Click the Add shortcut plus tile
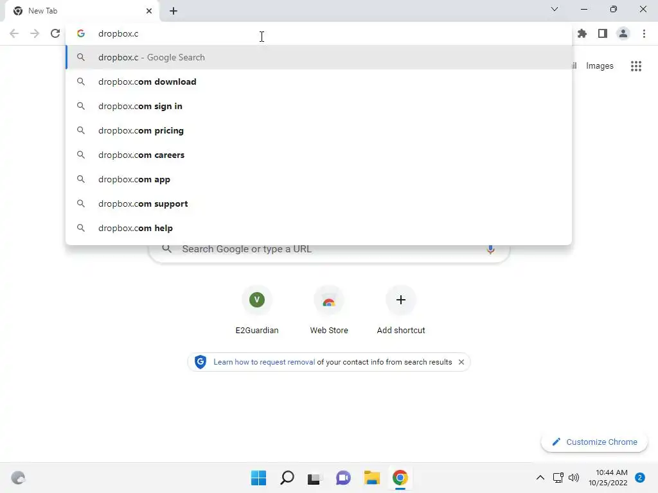This screenshot has width=658, height=493. pos(401,309)
